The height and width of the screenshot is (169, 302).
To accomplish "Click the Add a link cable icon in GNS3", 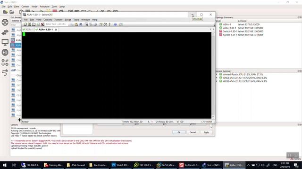I will [5, 73].
